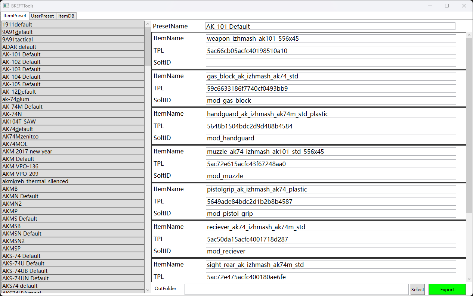This screenshot has width=473, height=296.
Task: Select the 1911default preset
Action: (x=73, y=25)
